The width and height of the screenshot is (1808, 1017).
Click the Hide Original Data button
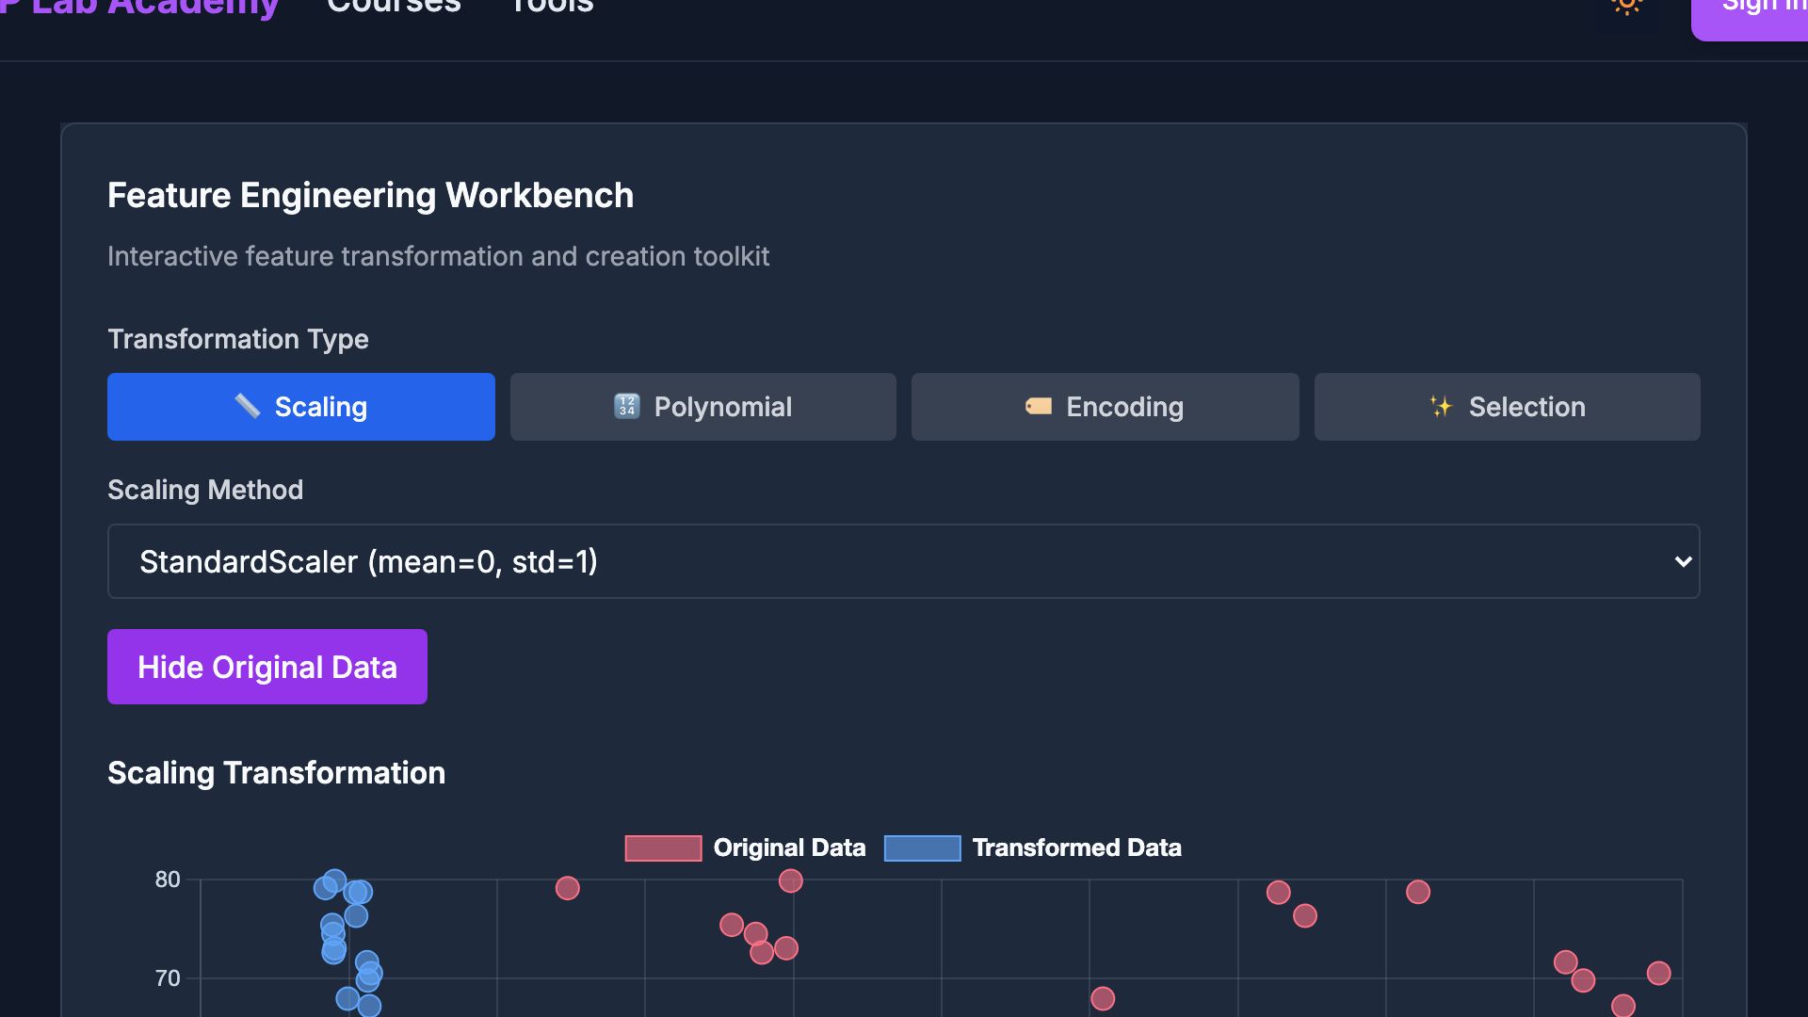(267, 667)
